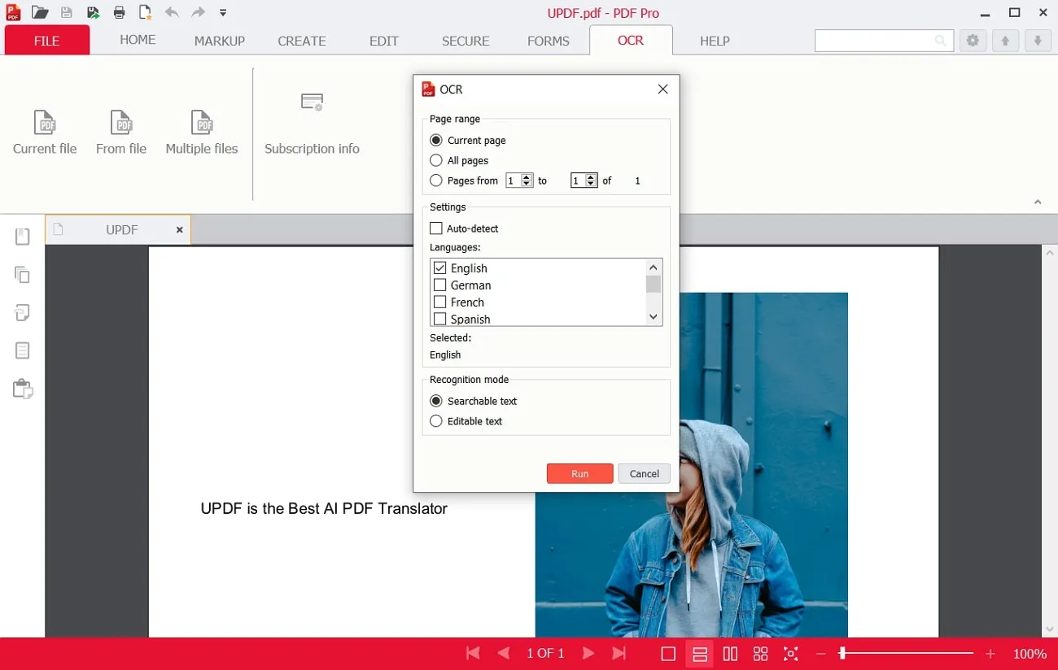Viewport: 1058px width, 670px height.
Task: Open the stacked pages icon in left sidebar
Action: coord(23,275)
